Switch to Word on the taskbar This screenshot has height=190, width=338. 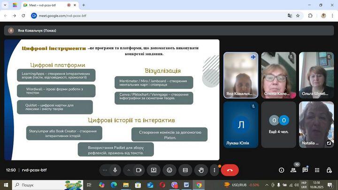pos(186,185)
